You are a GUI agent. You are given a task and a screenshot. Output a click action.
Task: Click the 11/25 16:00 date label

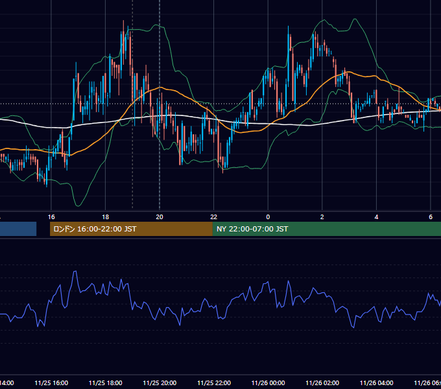(x=51, y=383)
